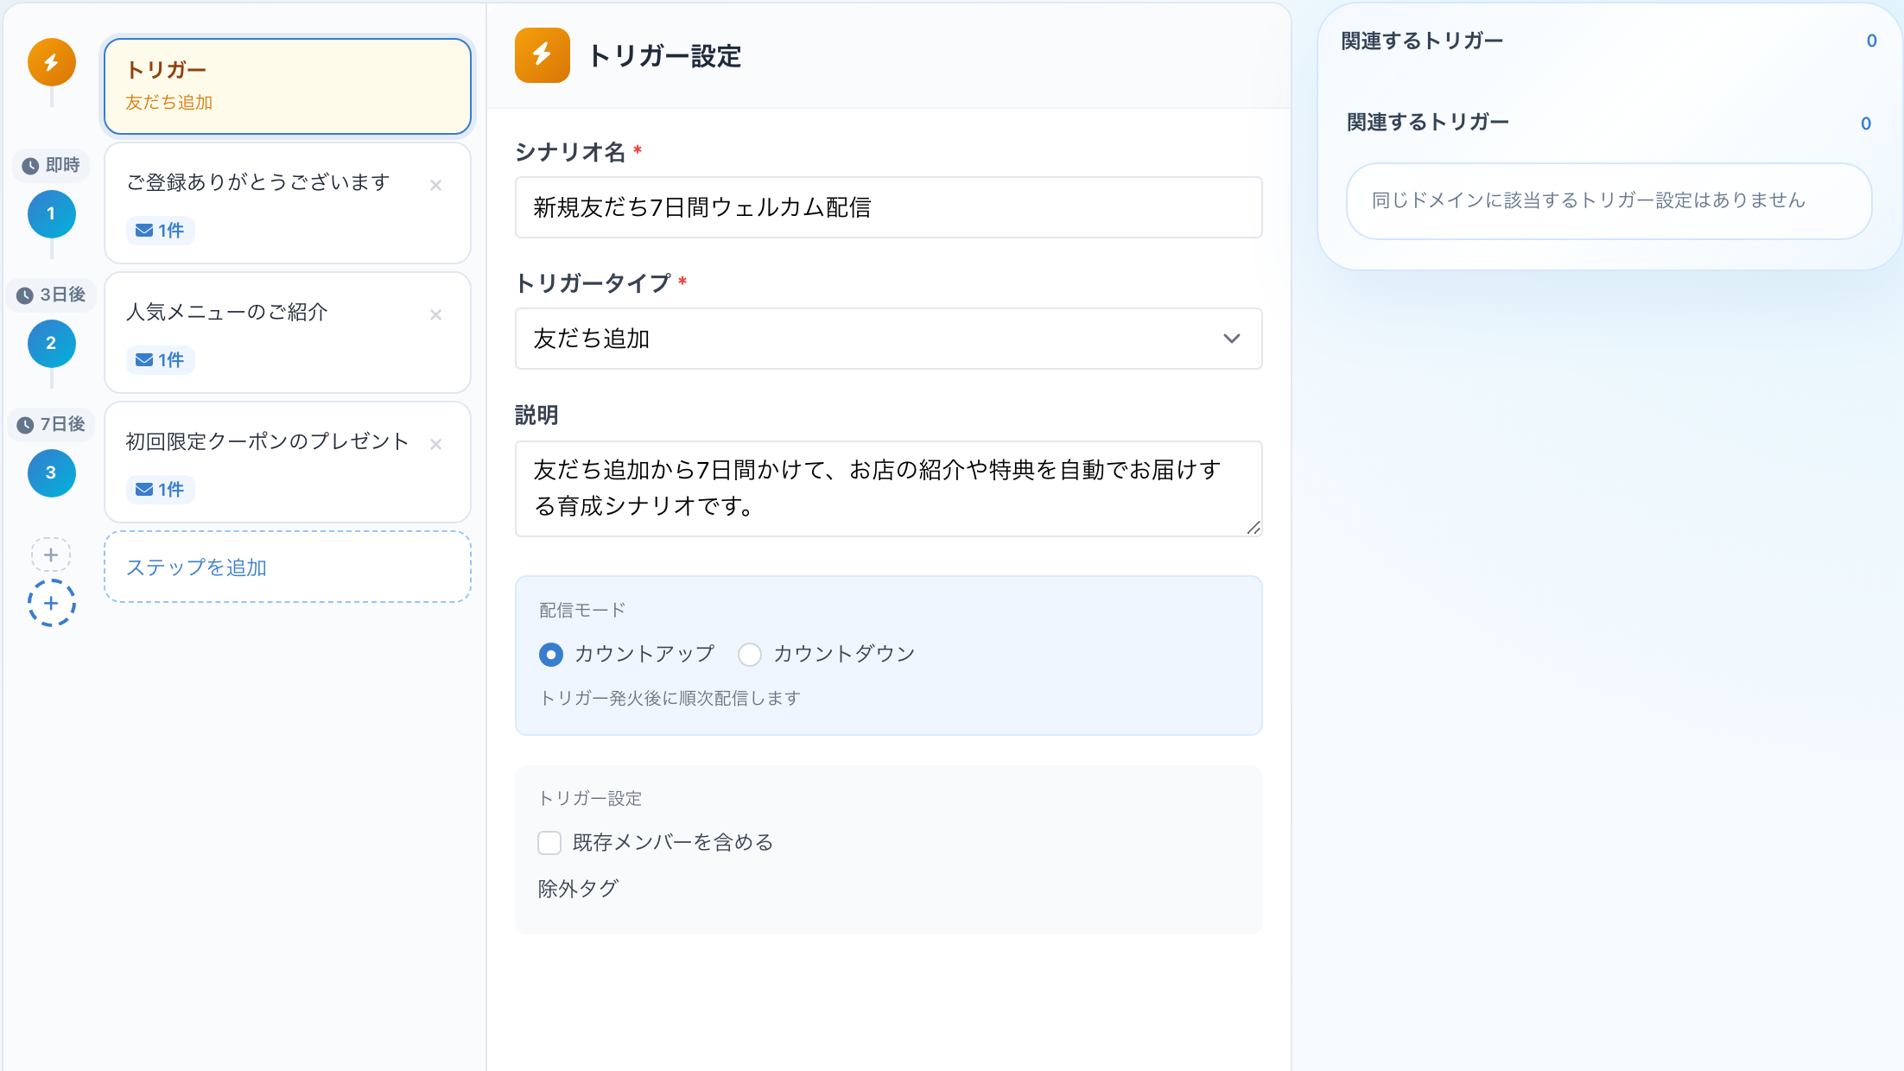
Task: Open the 人気メニューのご紹介 step card
Action: point(288,333)
